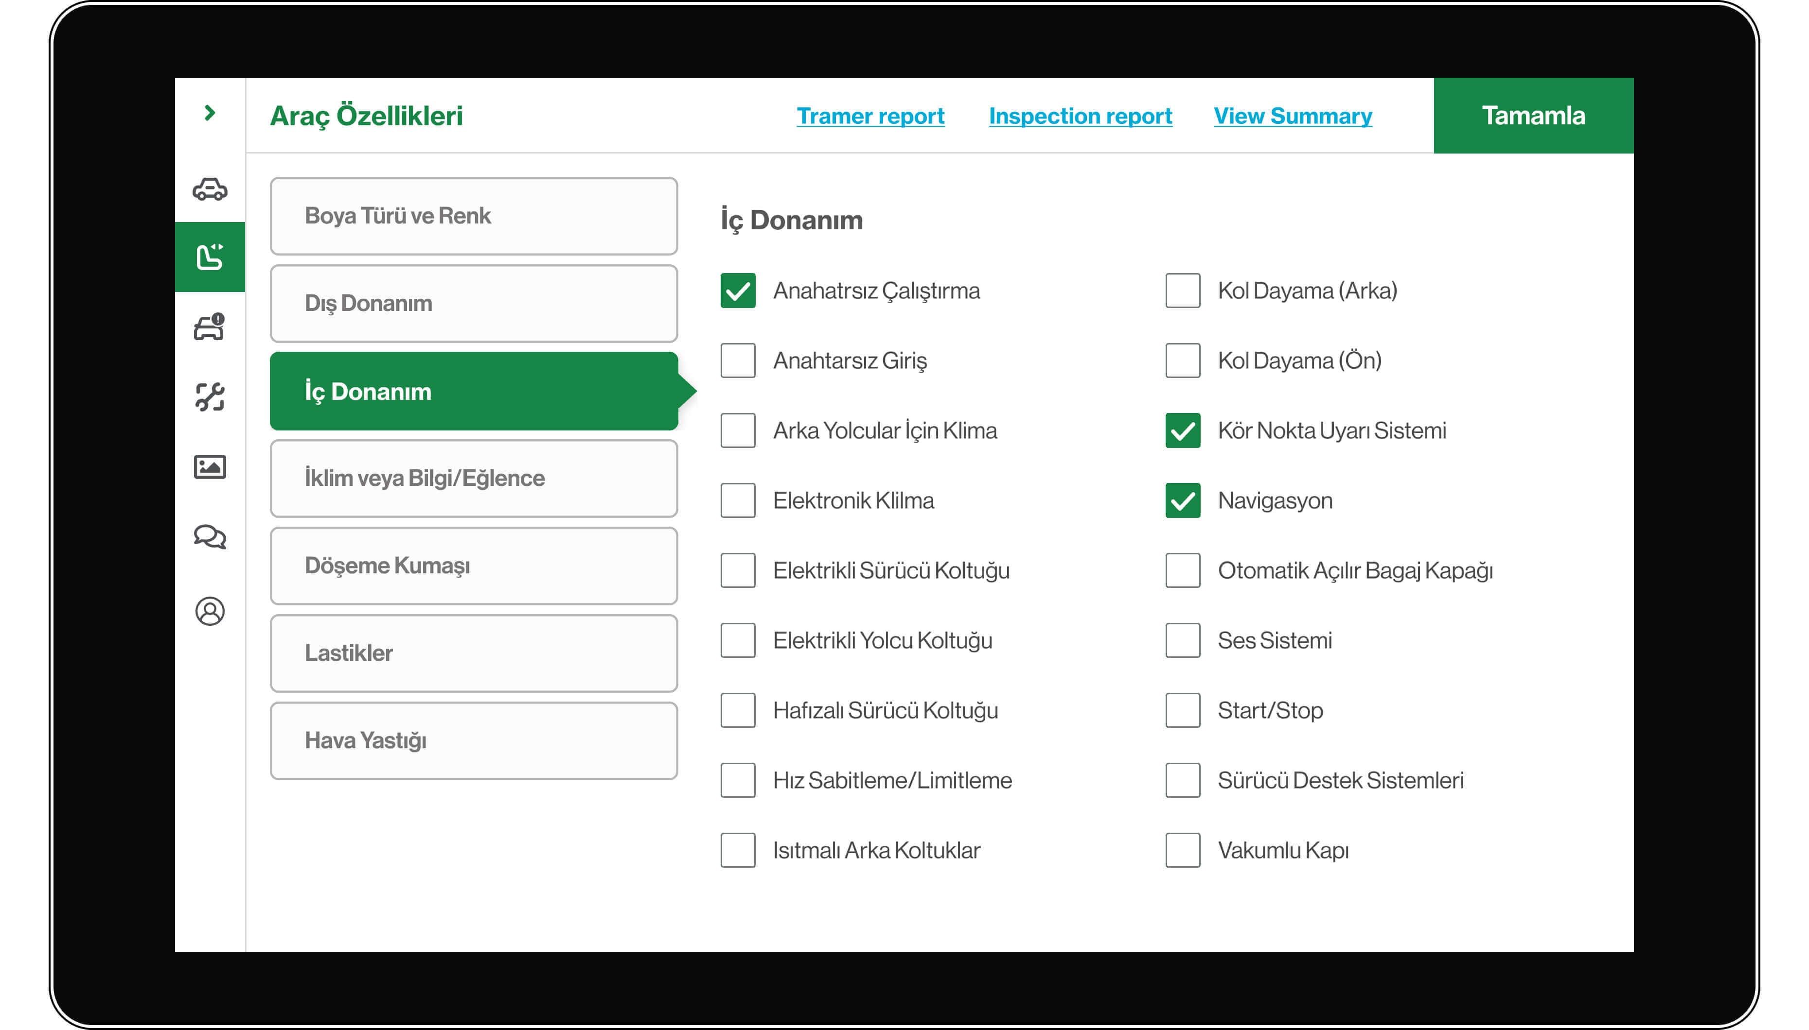Select the Lastikler category panel
The height and width of the screenshot is (1030, 1809).
pyautogui.click(x=473, y=653)
